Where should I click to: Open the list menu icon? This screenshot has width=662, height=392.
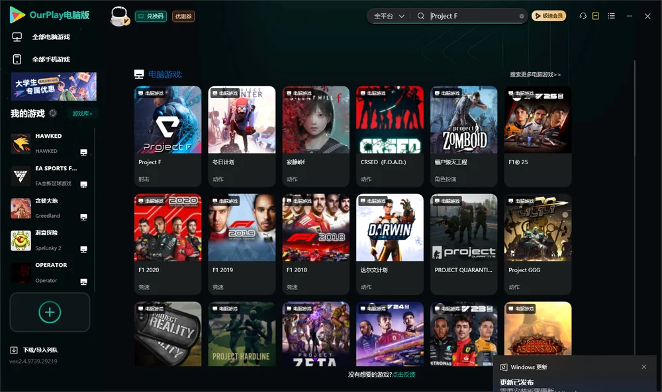coord(611,16)
